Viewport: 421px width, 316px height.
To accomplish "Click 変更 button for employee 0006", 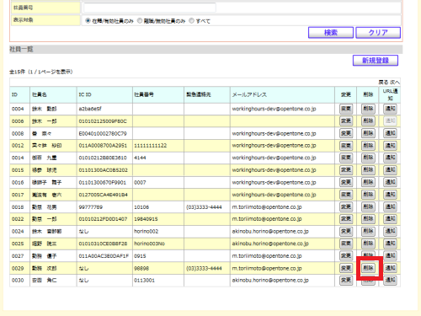I will (346, 121).
